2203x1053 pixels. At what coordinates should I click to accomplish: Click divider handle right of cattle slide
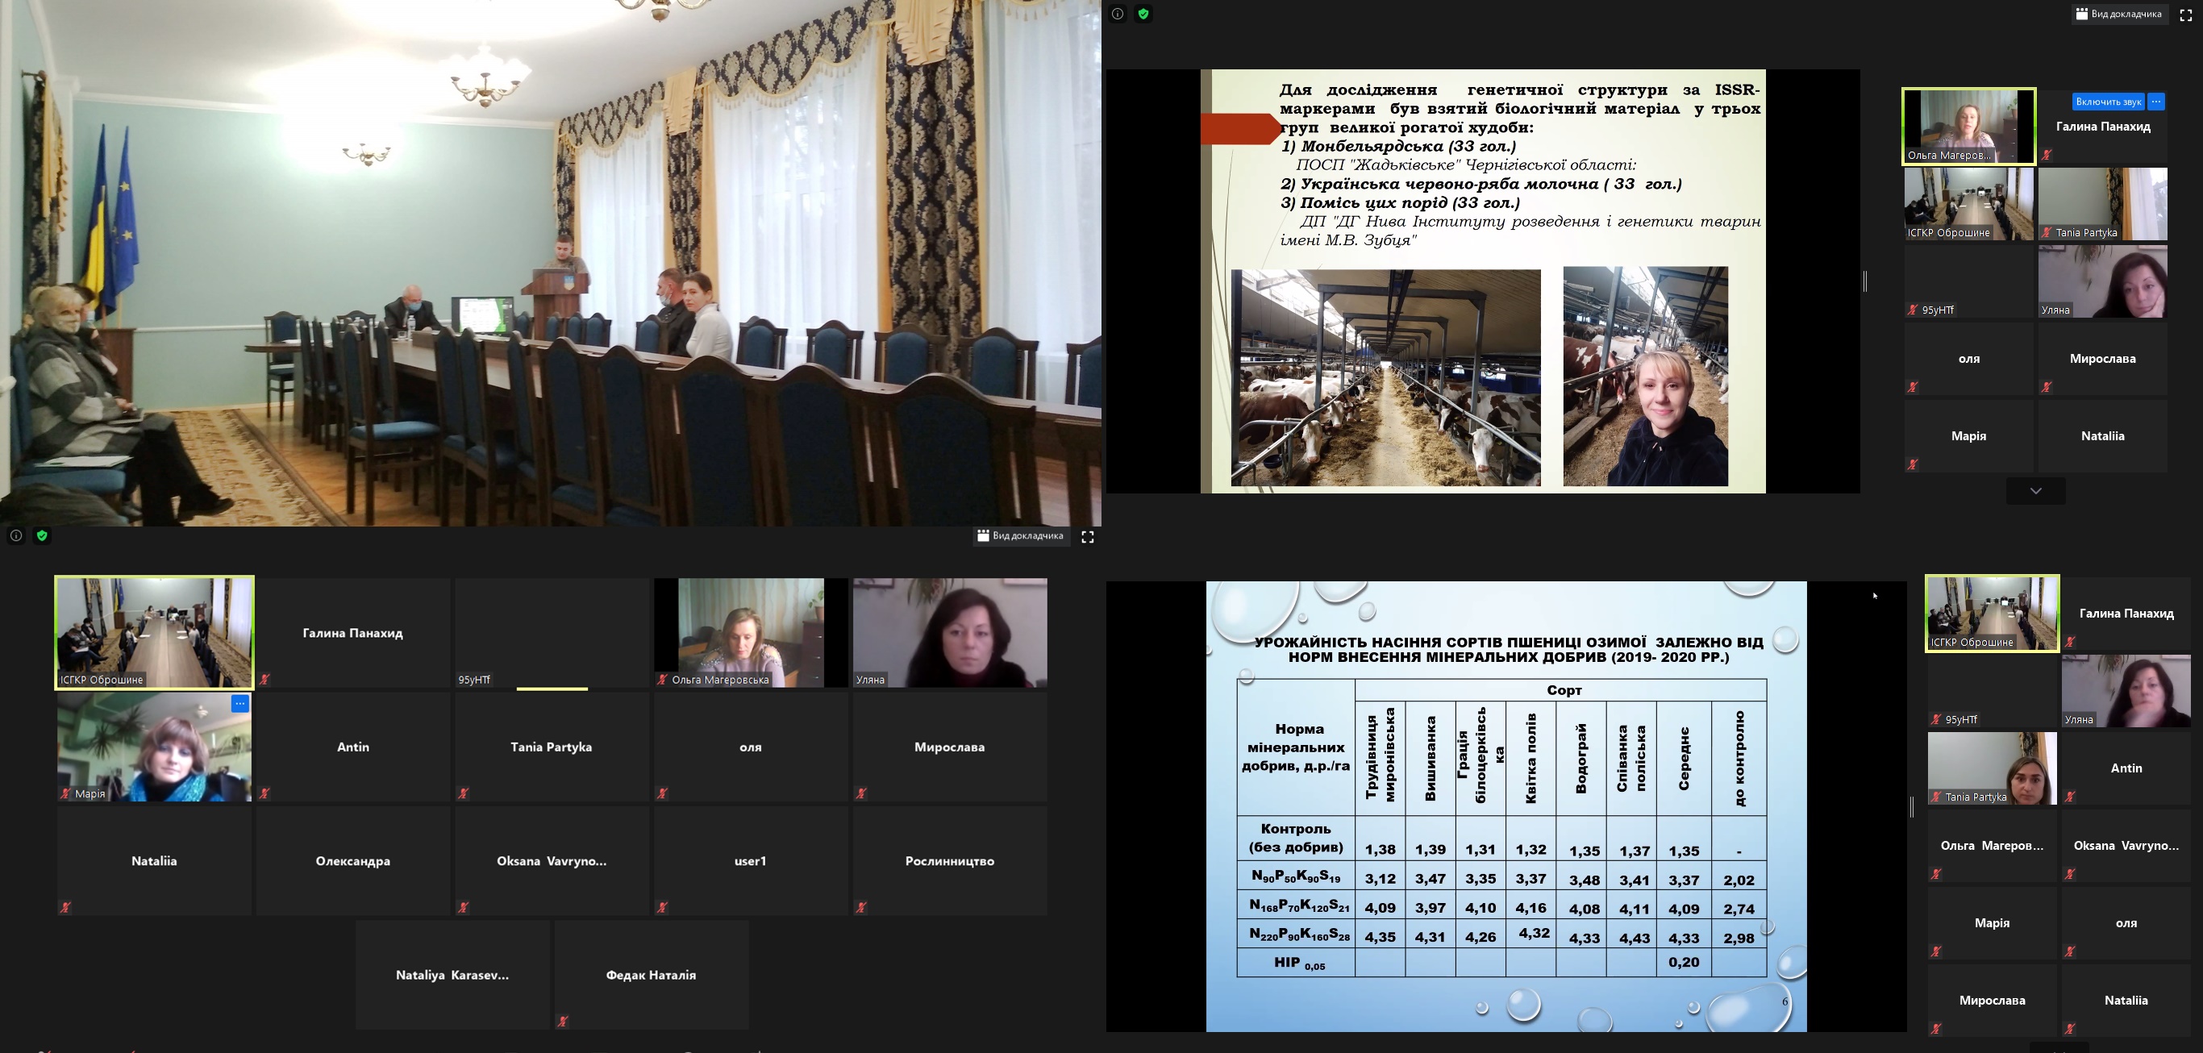click(x=1865, y=281)
